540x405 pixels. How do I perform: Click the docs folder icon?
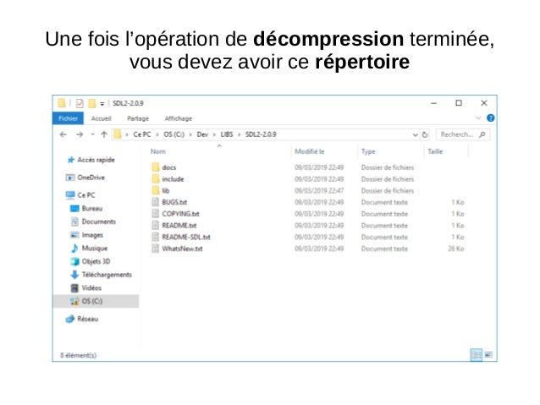click(156, 167)
